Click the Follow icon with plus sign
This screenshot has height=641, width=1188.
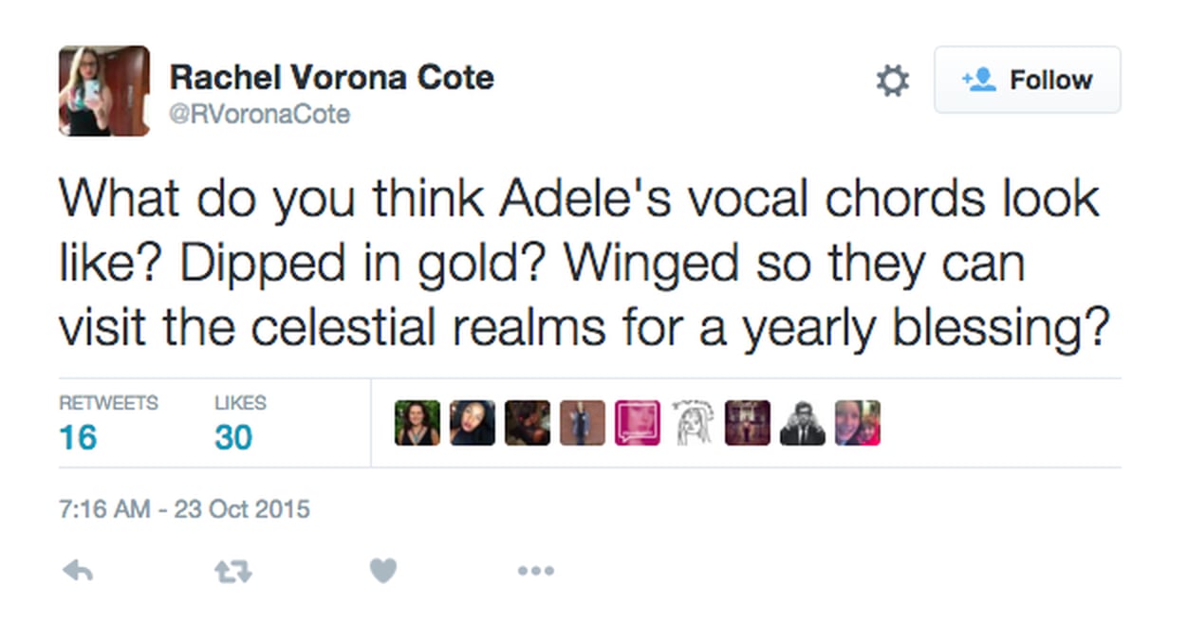982,80
